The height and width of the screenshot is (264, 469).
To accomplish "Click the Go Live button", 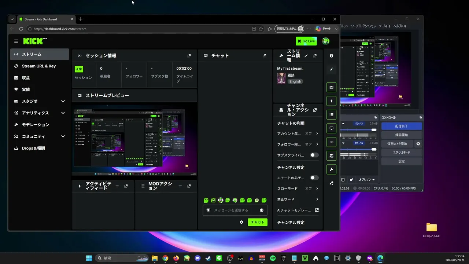I will 306,41.
